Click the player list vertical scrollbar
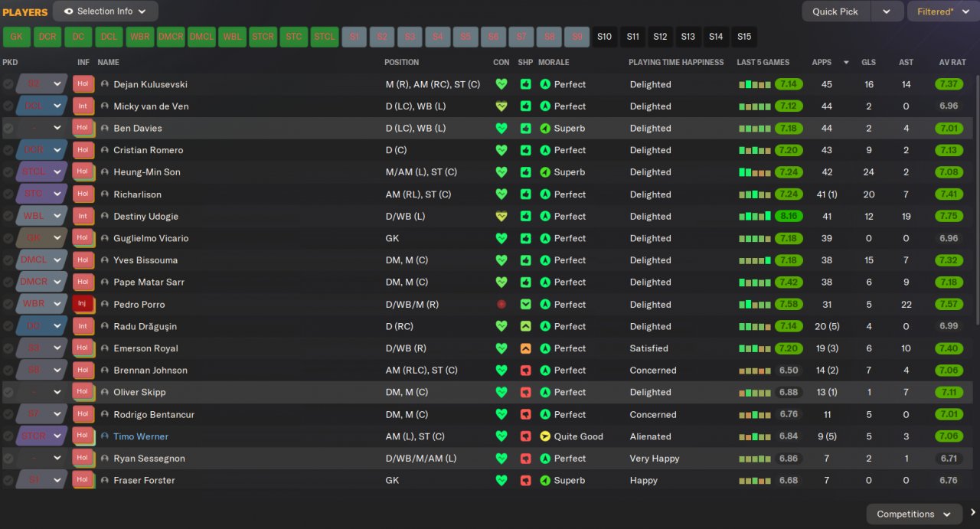 pos(976,199)
